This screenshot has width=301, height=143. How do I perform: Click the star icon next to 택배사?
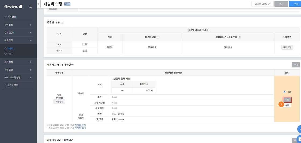click(x=5, y=54)
